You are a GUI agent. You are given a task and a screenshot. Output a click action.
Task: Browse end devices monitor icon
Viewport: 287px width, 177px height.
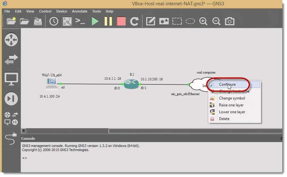coord(11,79)
